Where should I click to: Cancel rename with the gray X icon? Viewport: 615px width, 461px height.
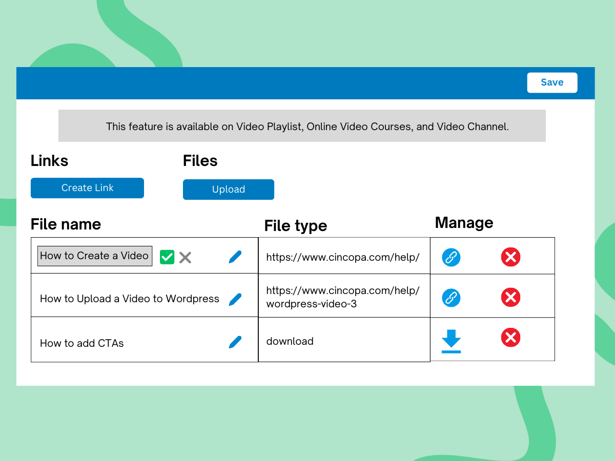pos(185,258)
